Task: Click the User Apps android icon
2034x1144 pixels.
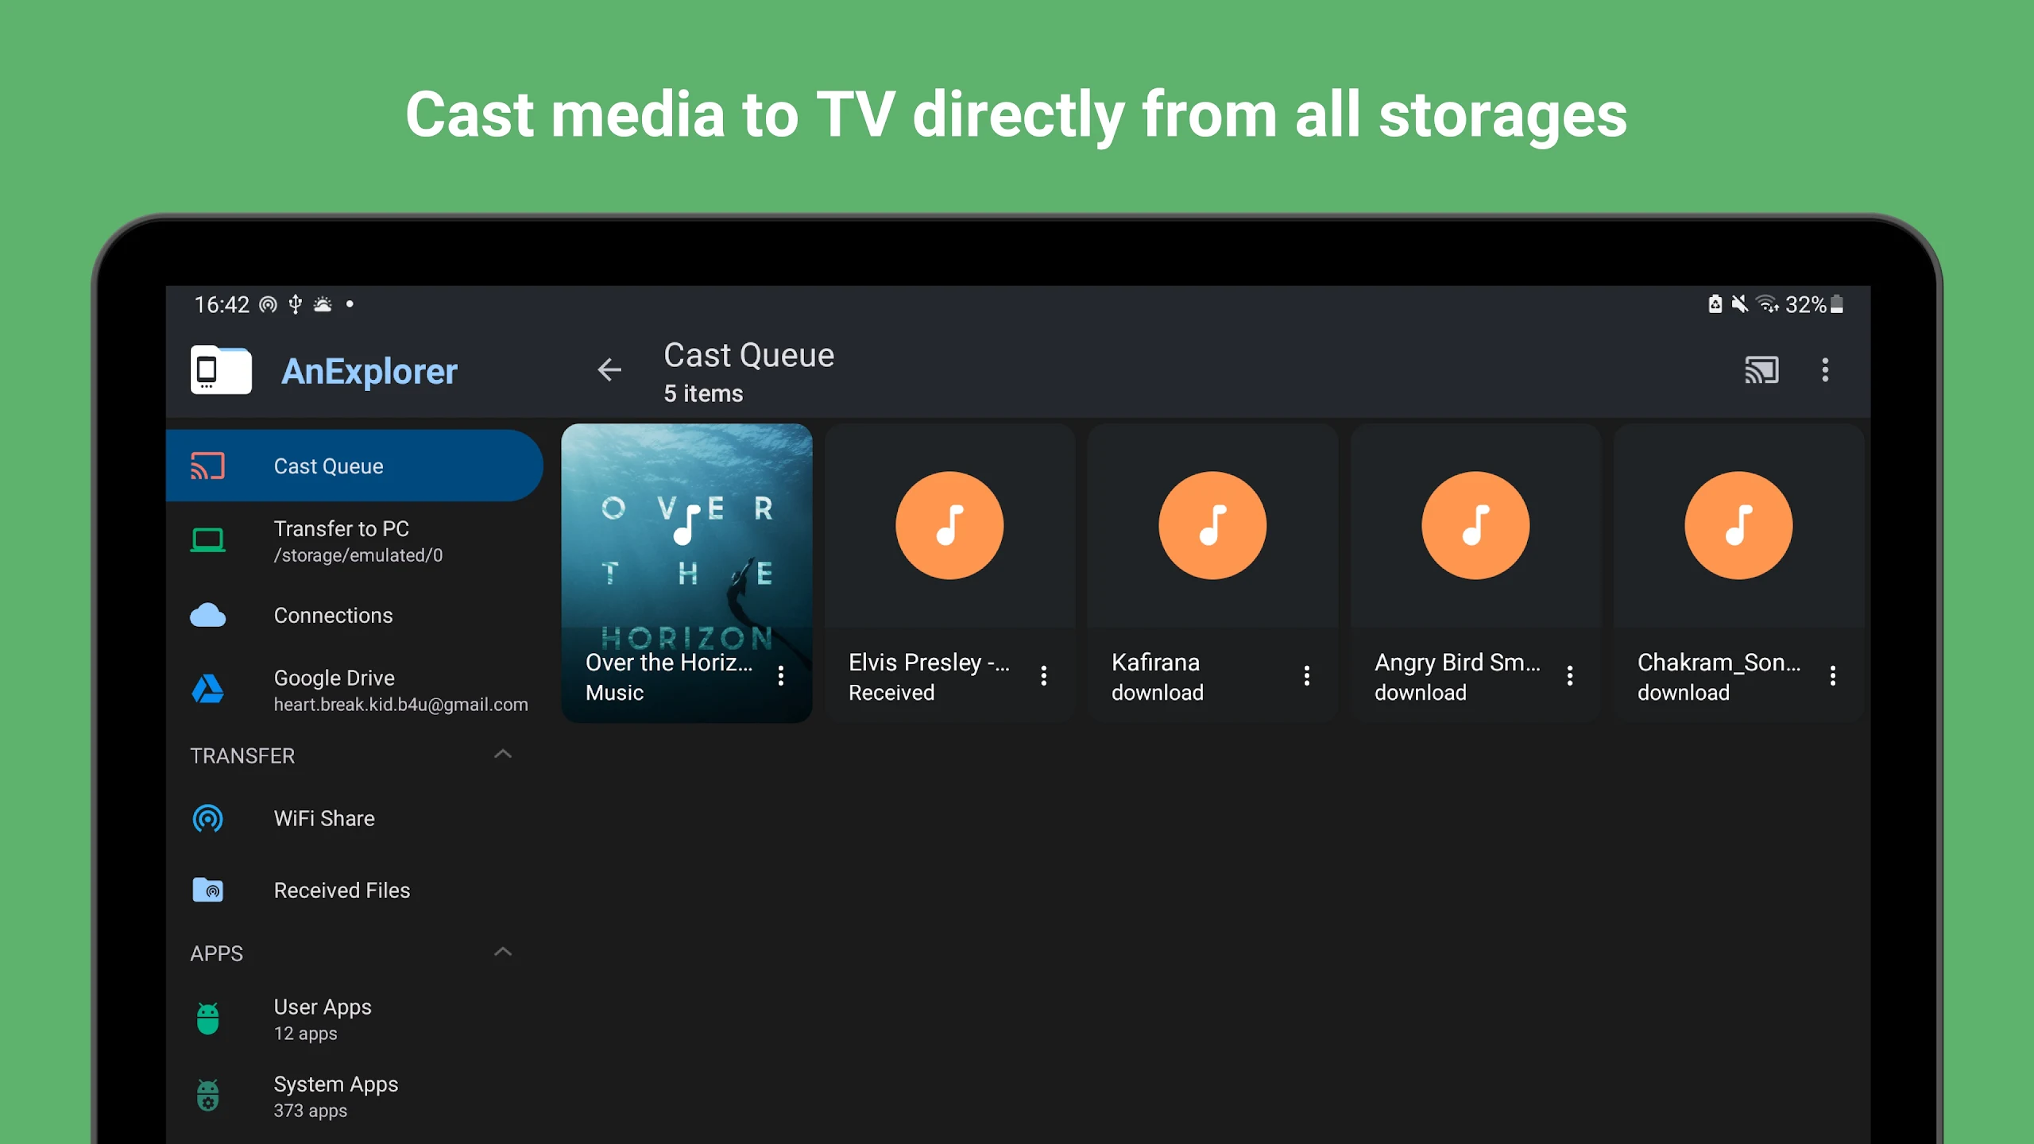Action: pyautogui.click(x=207, y=1018)
